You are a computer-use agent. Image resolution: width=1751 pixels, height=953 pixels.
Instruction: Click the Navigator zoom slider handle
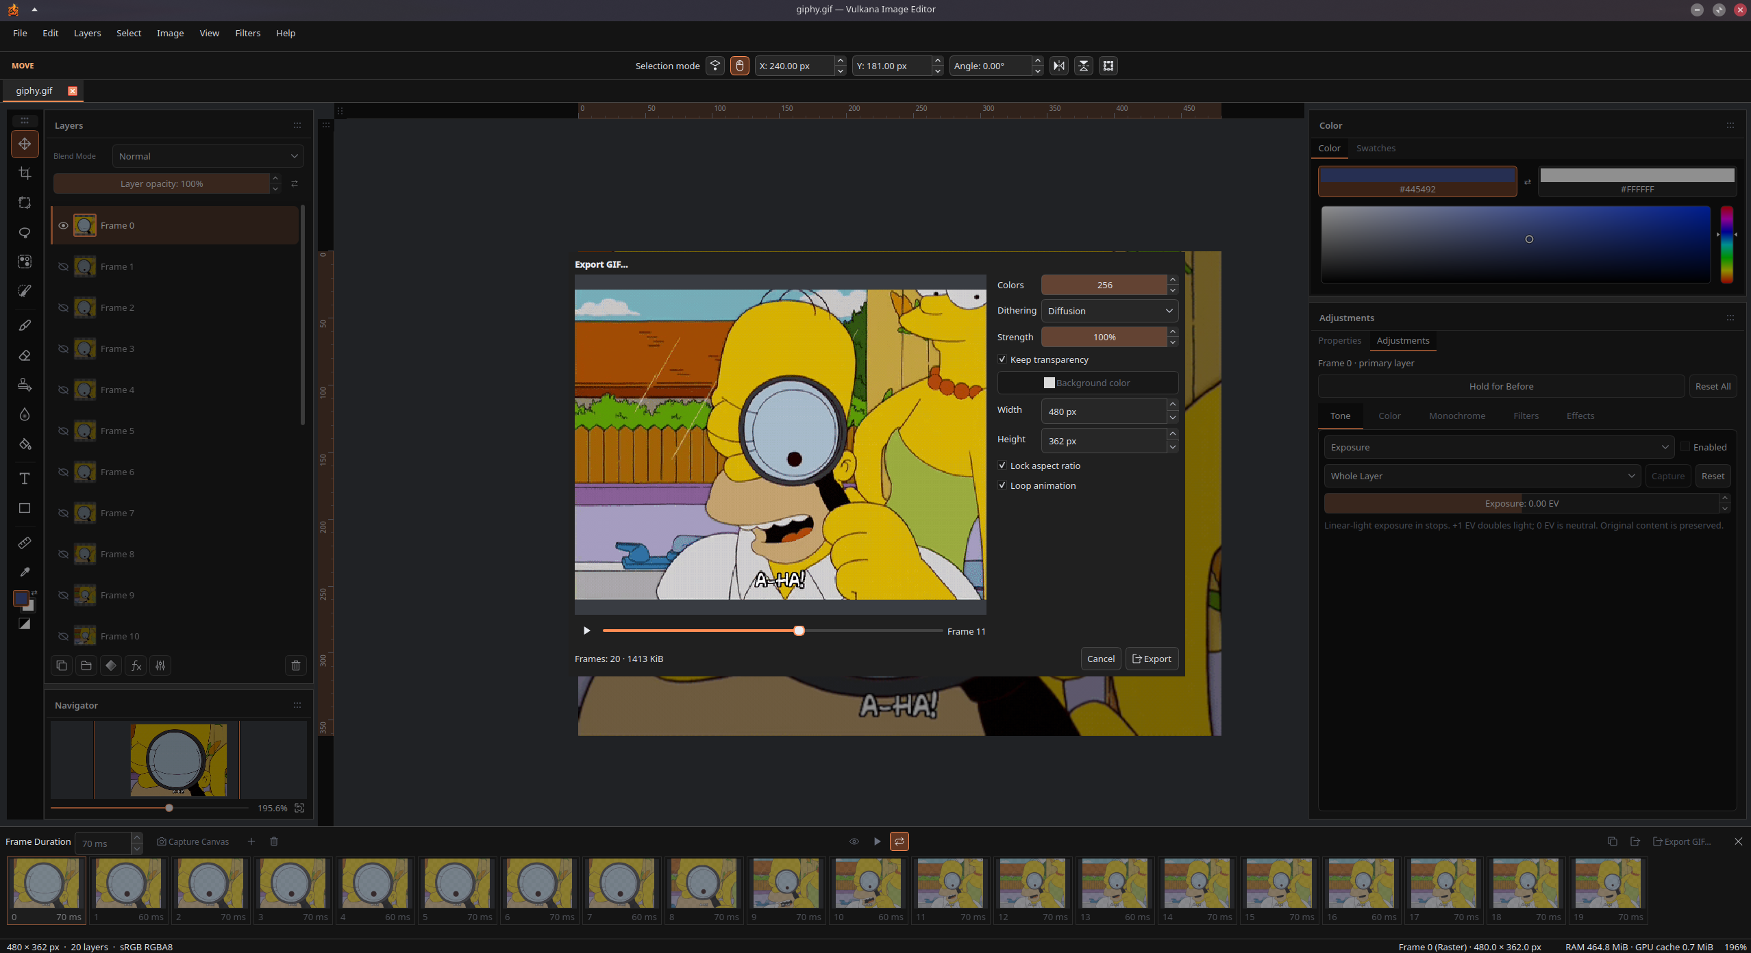pos(169,808)
